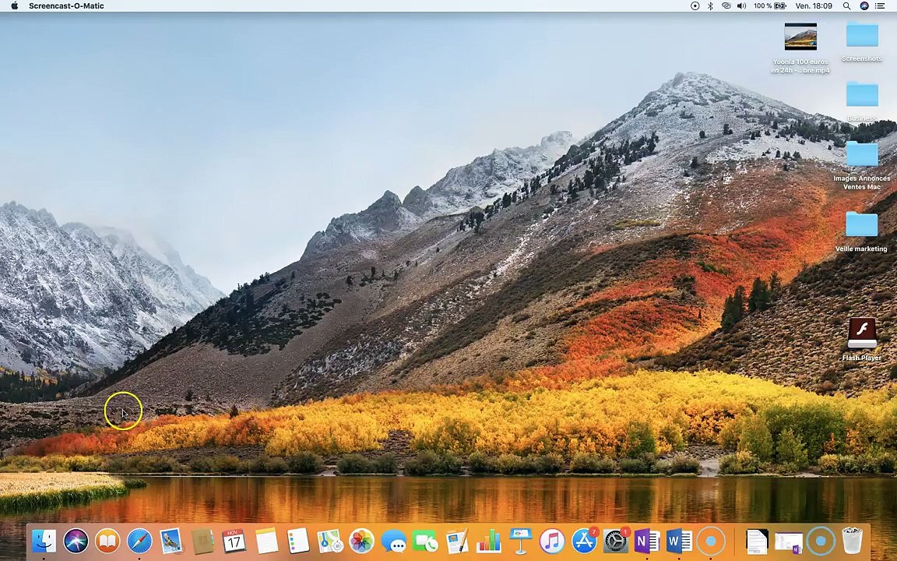
Task: Open the Trash in the Dock
Action: 853,541
